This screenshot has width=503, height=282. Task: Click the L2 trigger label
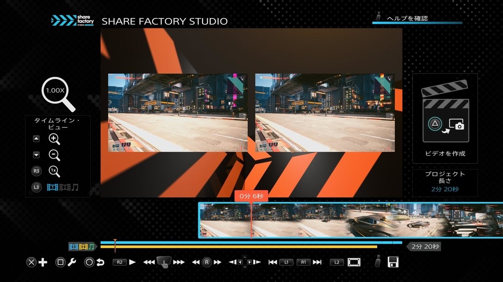coord(337,262)
